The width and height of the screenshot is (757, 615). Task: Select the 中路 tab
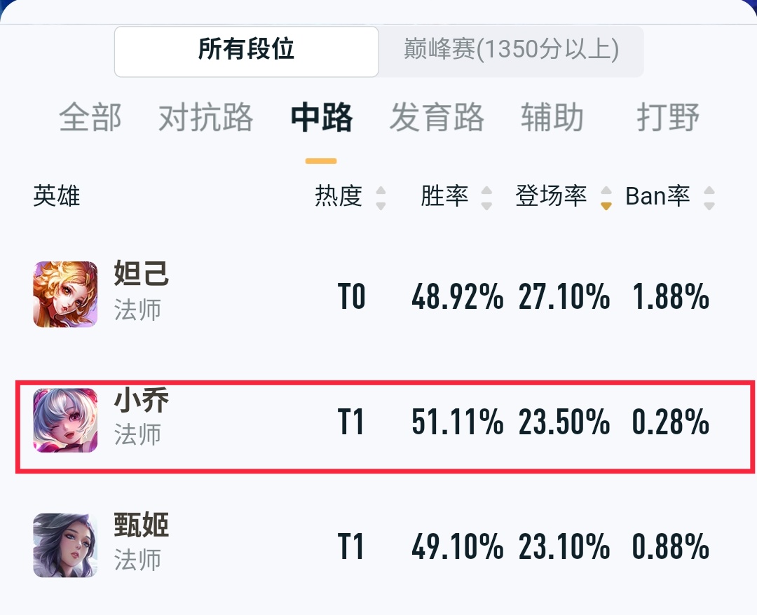[322, 117]
